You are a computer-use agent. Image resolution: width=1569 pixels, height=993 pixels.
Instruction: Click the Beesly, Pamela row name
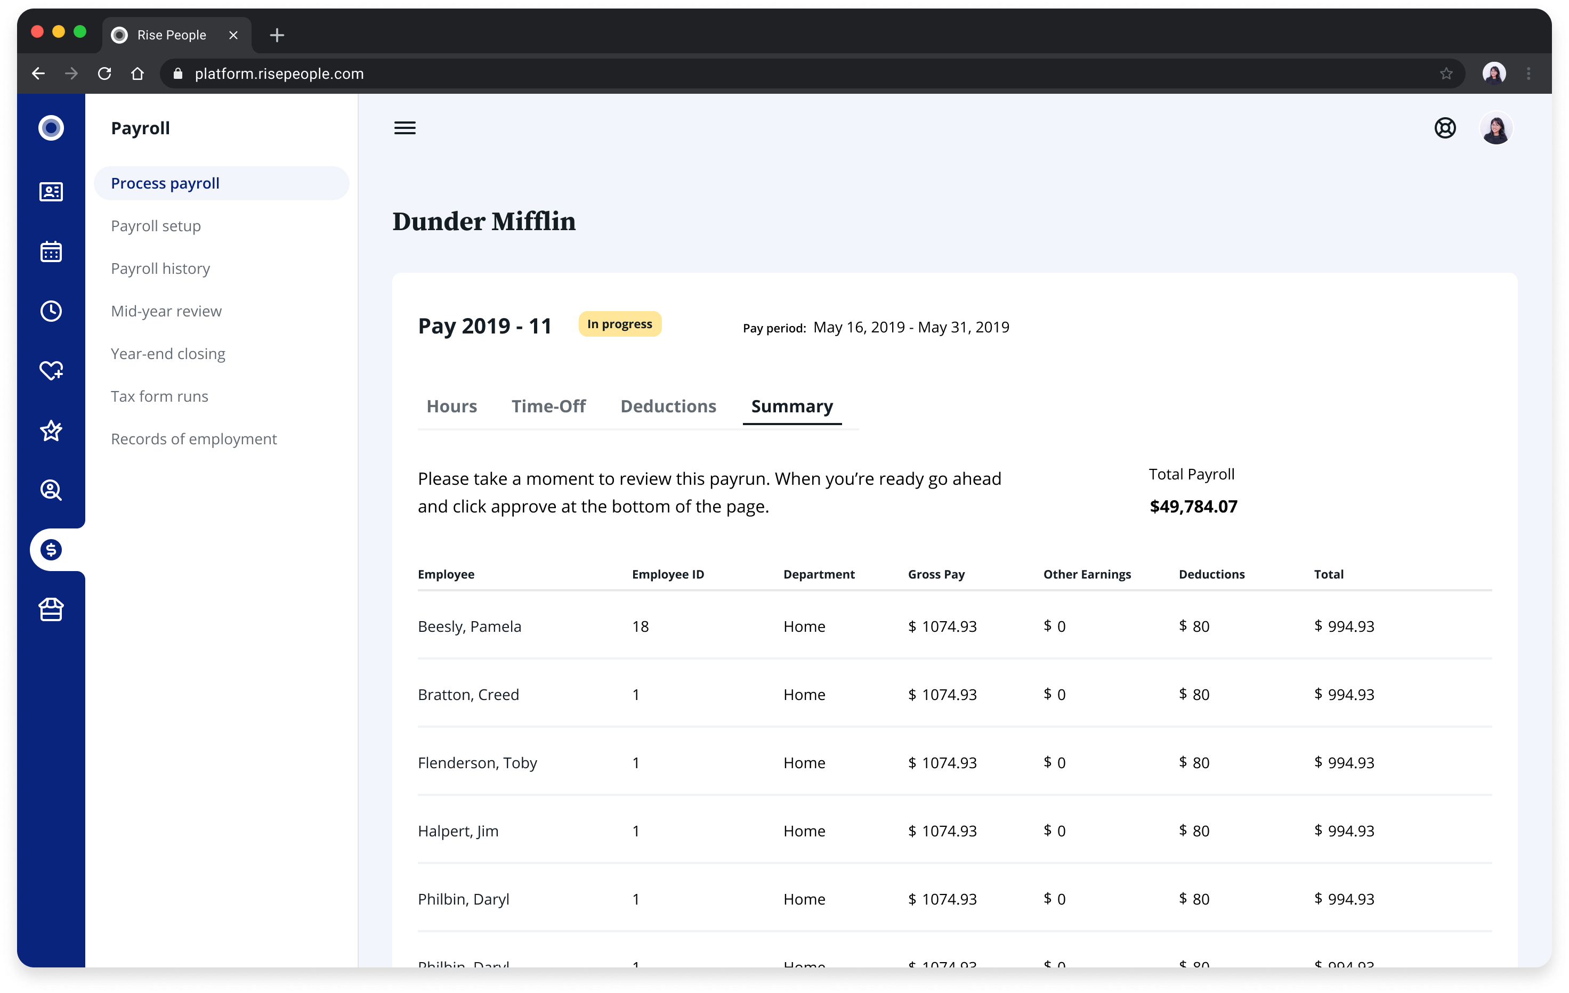tap(469, 626)
